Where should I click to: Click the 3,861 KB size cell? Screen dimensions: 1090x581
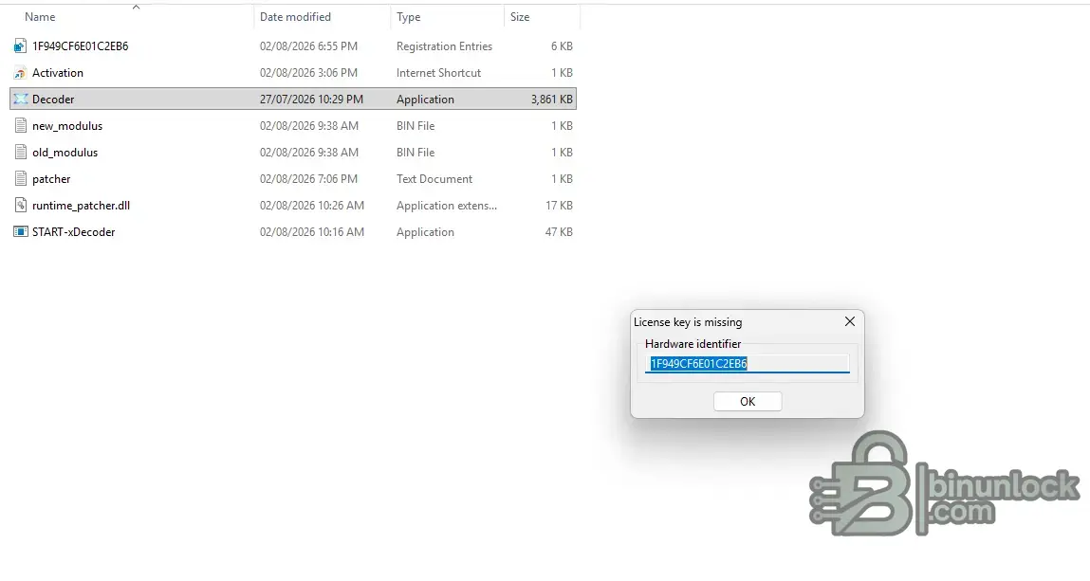tap(552, 100)
